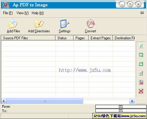Move file down with the green down arrow
The width and height of the screenshot is (147, 119).
tap(141, 64)
